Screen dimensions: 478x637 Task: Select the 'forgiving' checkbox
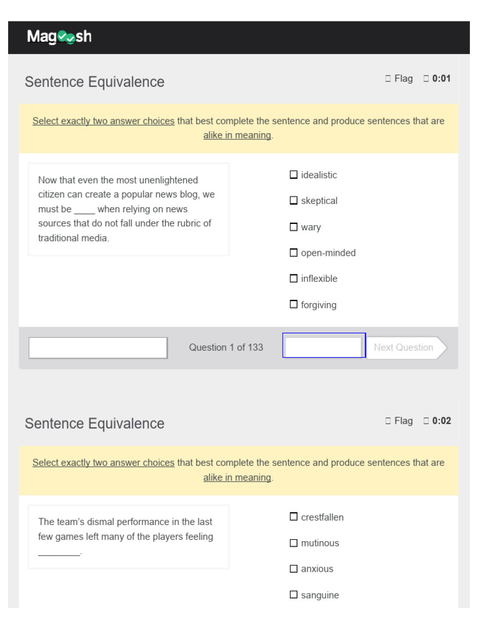coord(294,304)
